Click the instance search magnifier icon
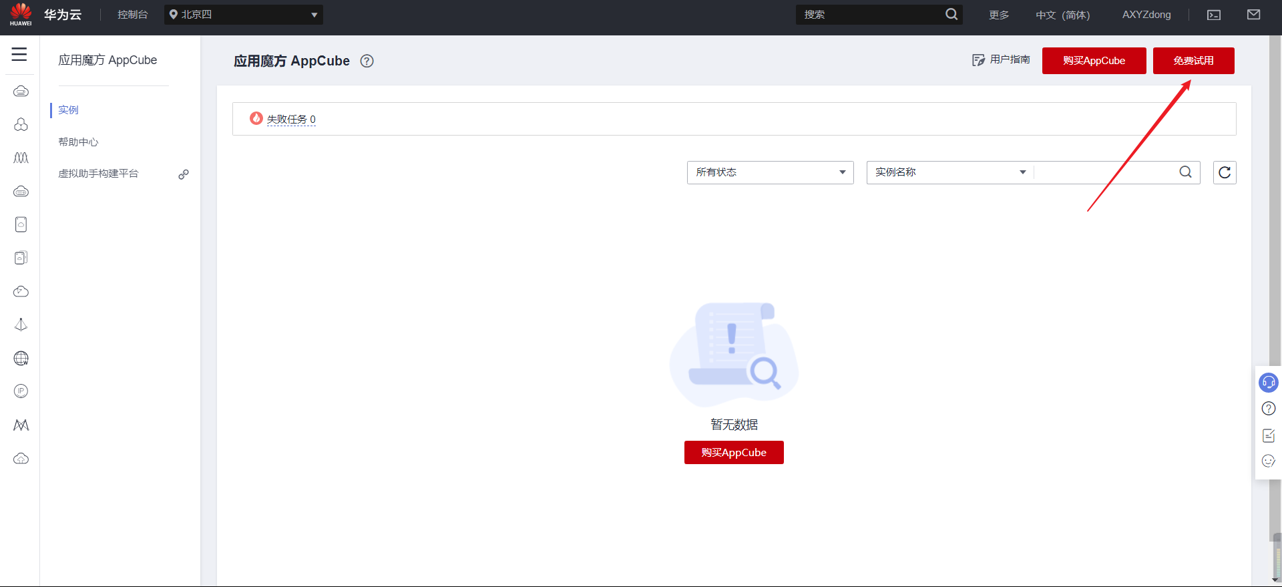1282x587 pixels. point(1185,172)
